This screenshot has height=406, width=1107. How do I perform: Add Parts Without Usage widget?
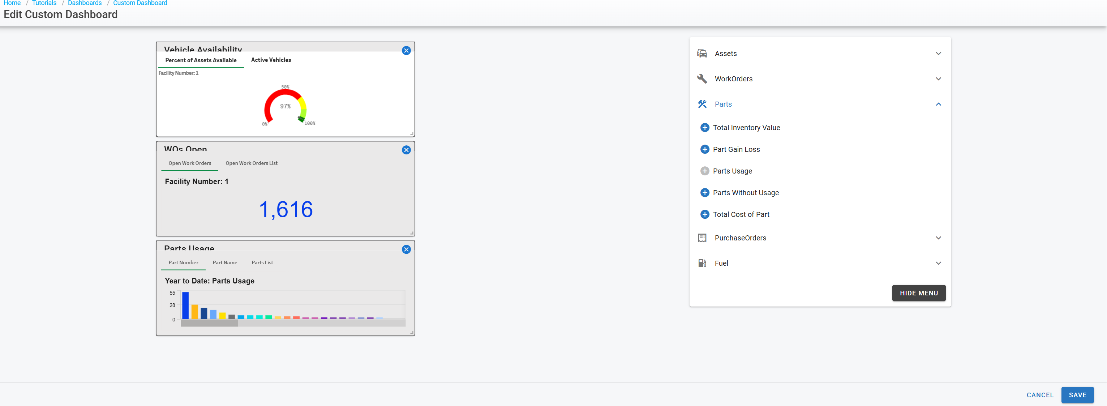point(704,193)
